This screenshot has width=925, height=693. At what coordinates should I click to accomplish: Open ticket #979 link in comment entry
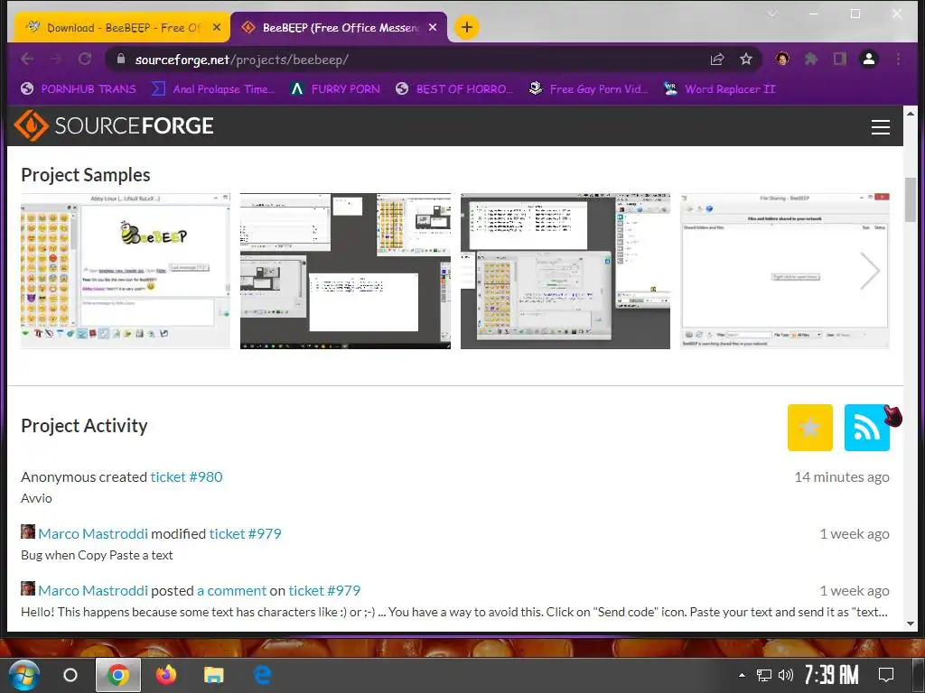point(324,590)
